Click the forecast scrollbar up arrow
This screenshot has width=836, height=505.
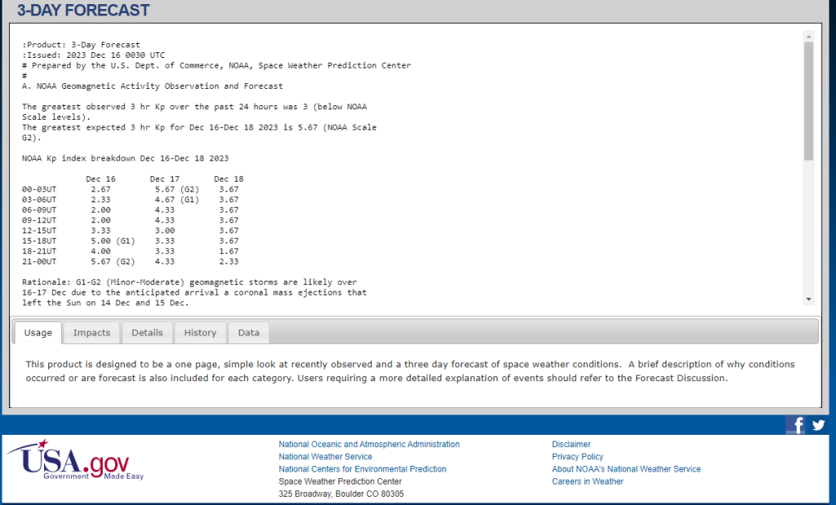tap(808, 37)
